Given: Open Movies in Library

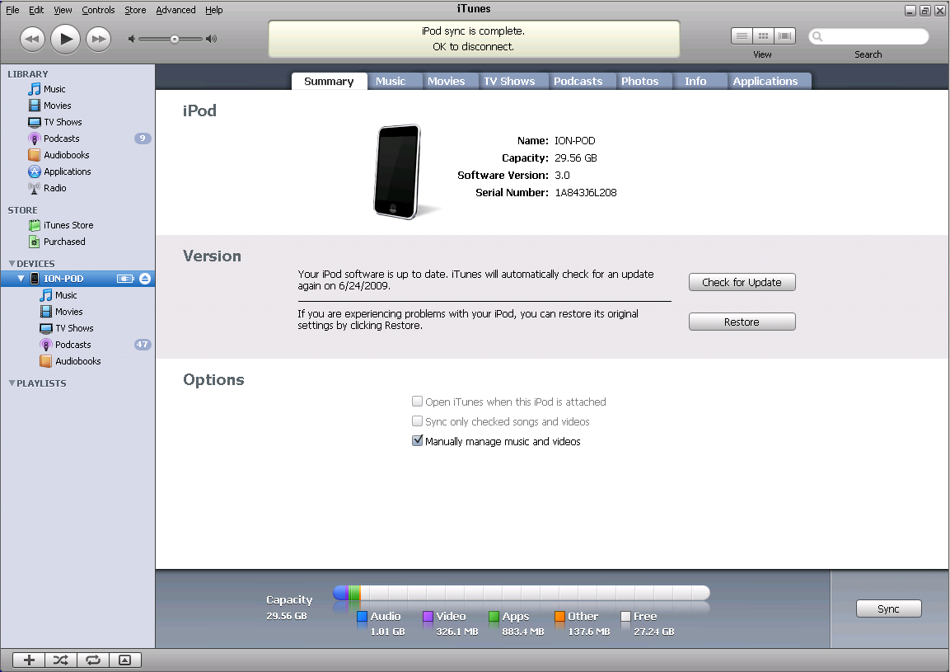Looking at the screenshot, I should click(57, 106).
